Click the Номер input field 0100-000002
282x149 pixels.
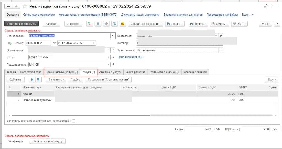(38, 43)
